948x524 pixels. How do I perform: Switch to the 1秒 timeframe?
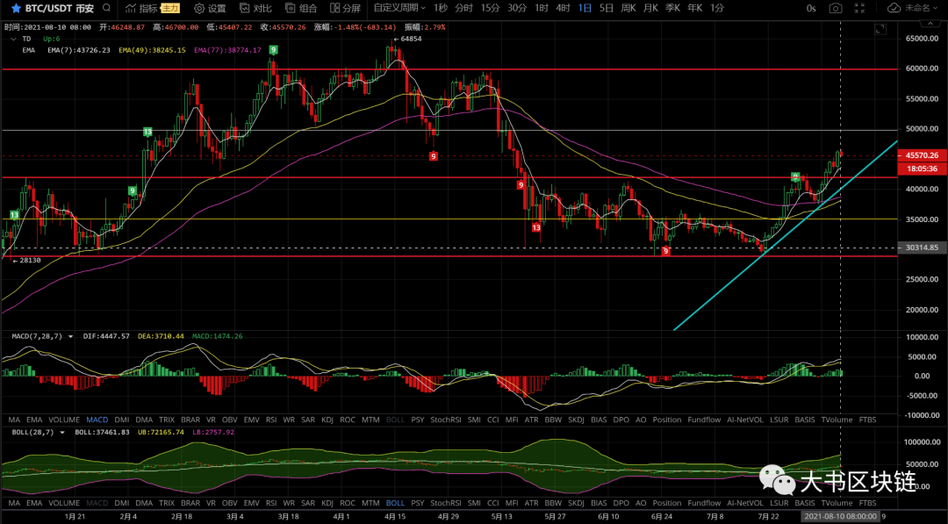(x=441, y=8)
